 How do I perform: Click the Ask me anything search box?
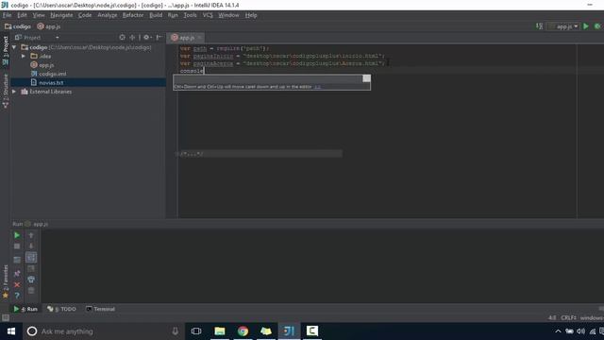click(104, 331)
